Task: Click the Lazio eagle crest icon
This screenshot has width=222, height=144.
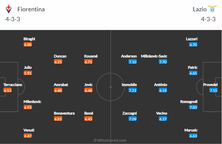Action: point(212,9)
